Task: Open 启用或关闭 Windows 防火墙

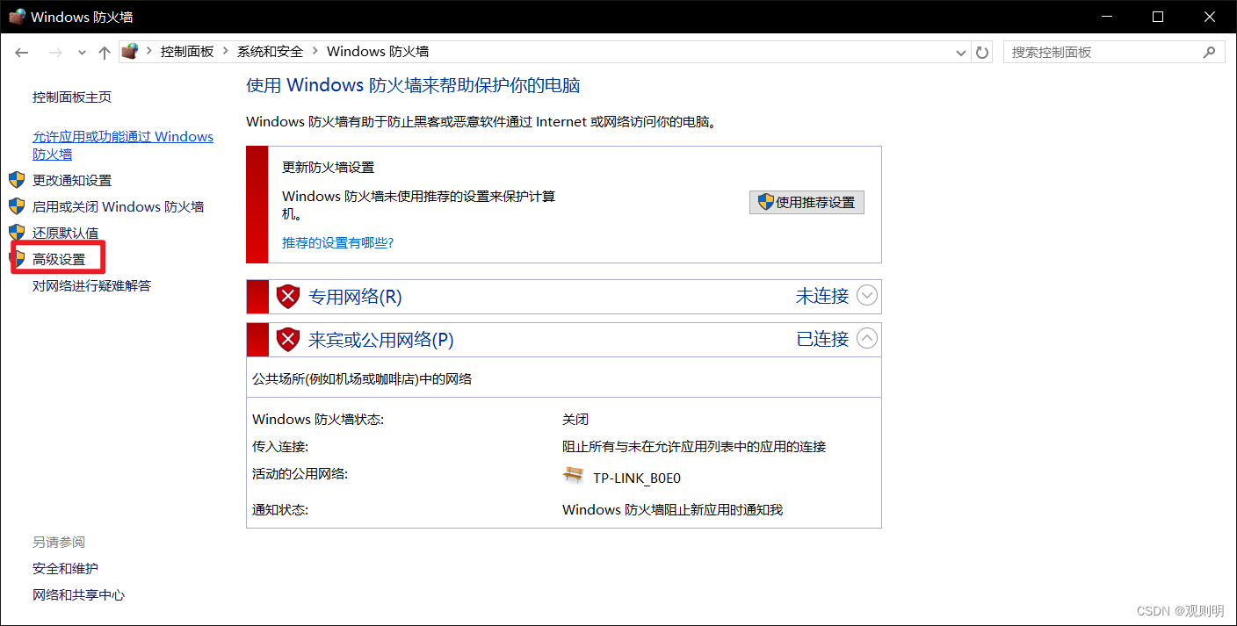Action: point(118,206)
